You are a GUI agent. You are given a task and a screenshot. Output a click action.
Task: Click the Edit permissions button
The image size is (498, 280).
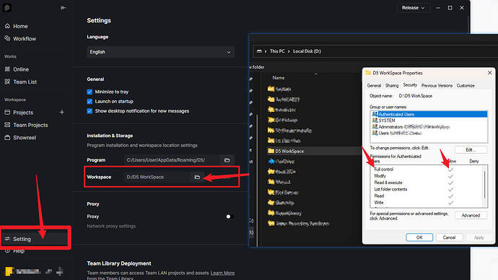point(471,149)
